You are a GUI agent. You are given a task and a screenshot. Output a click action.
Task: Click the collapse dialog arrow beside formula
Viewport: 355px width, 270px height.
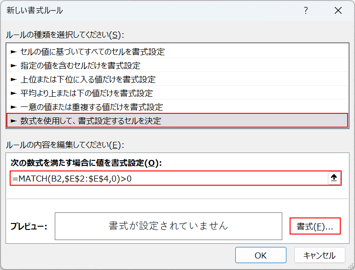[334, 178]
